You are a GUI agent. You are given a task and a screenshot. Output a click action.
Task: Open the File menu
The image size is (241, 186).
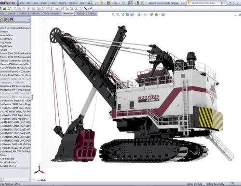click(22, 3)
